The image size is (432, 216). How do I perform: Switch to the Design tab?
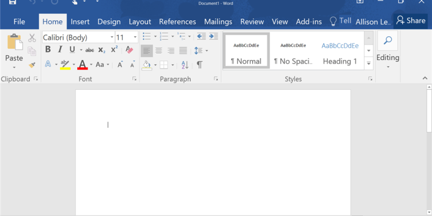109,22
